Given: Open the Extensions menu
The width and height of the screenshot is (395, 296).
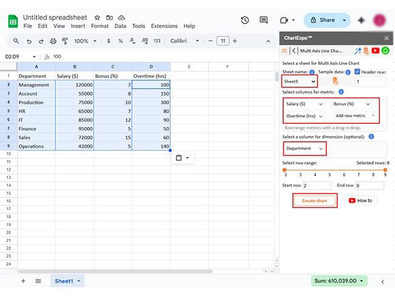Looking at the screenshot, I should [x=164, y=26].
